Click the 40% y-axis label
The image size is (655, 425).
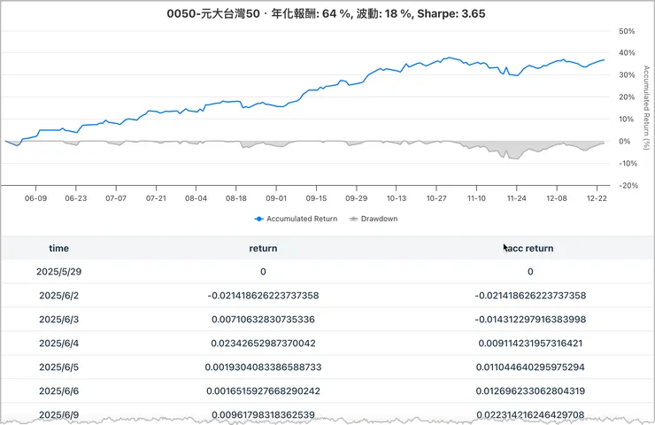click(627, 53)
